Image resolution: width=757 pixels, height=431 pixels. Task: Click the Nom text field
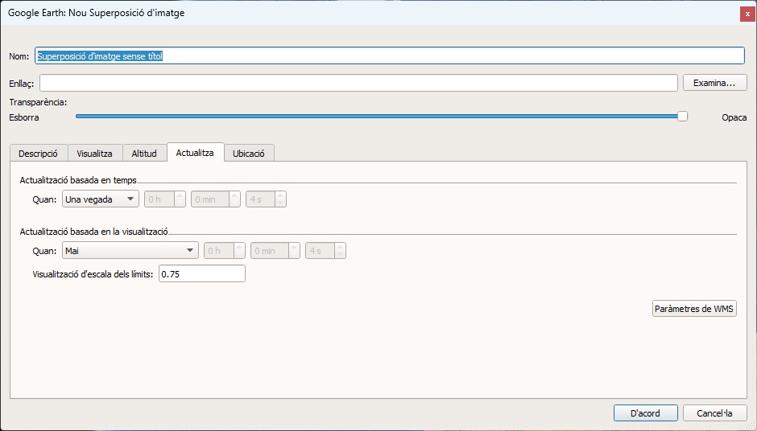pyautogui.click(x=389, y=55)
